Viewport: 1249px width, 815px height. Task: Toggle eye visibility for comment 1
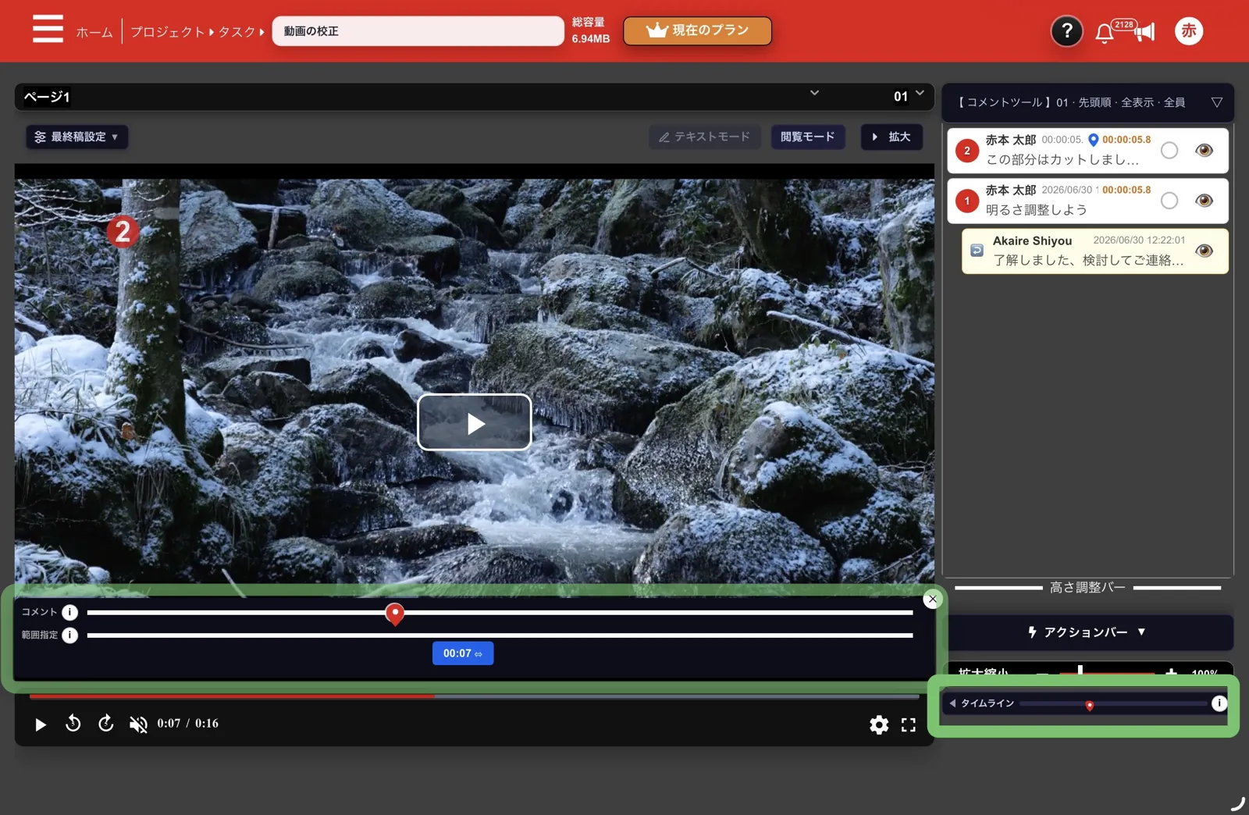(x=1204, y=201)
